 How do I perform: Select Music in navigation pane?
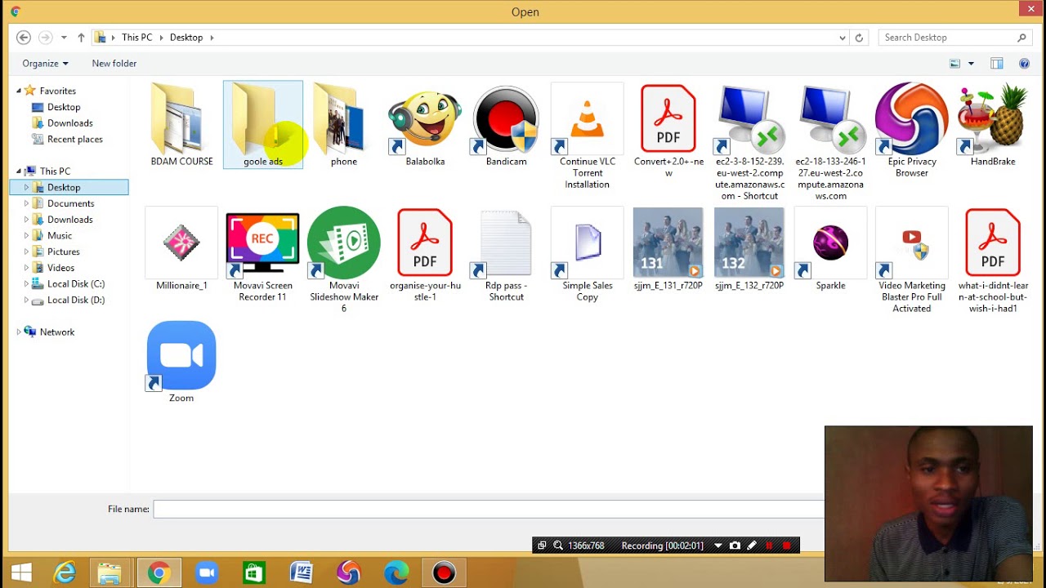tap(60, 236)
